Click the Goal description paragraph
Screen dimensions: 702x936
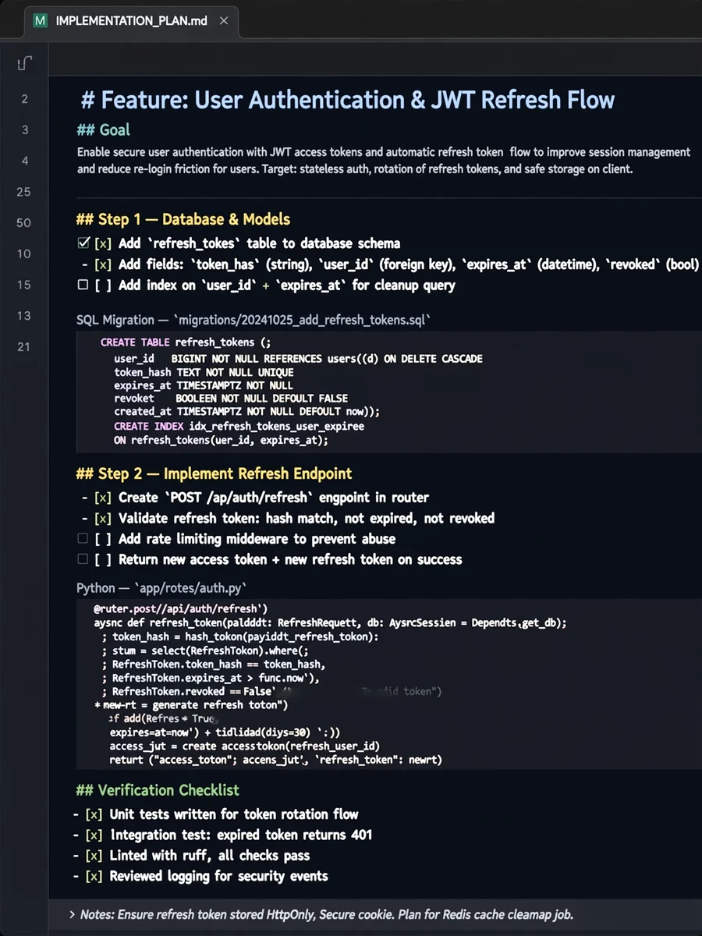pos(384,160)
